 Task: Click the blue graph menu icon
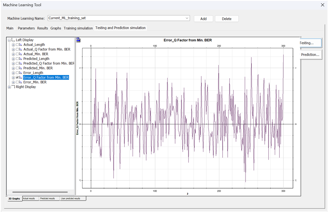pyautogui.click(x=78, y=40)
